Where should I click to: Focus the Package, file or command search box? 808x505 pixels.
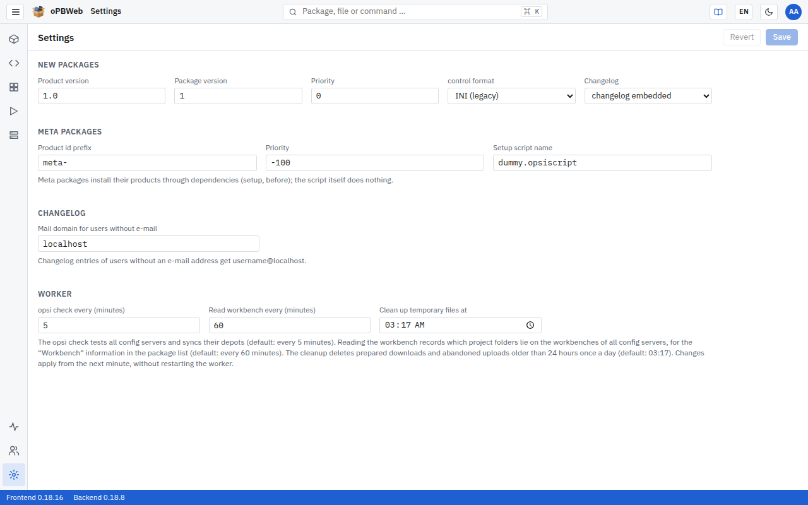[x=415, y=12]
